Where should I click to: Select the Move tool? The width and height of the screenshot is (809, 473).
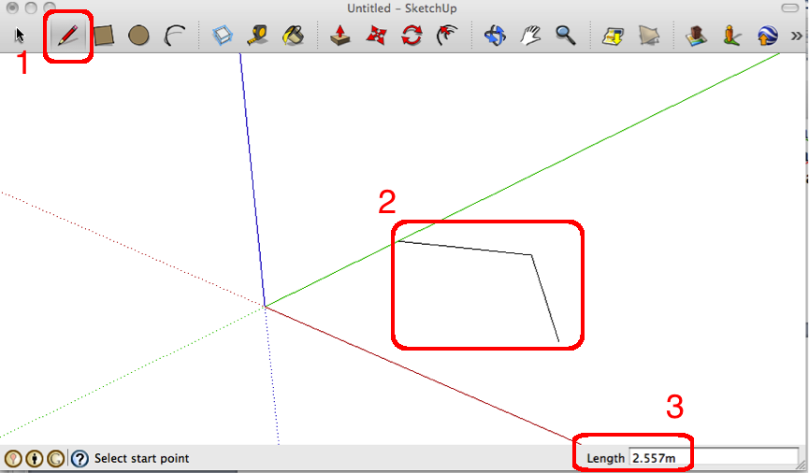(376, 36)
